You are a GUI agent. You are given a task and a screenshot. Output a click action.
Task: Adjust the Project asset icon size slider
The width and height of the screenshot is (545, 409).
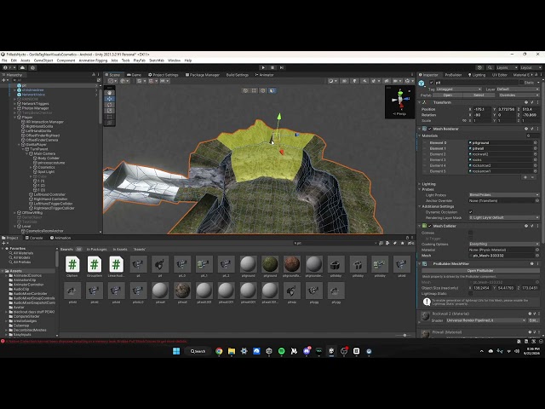pos(404,335)
